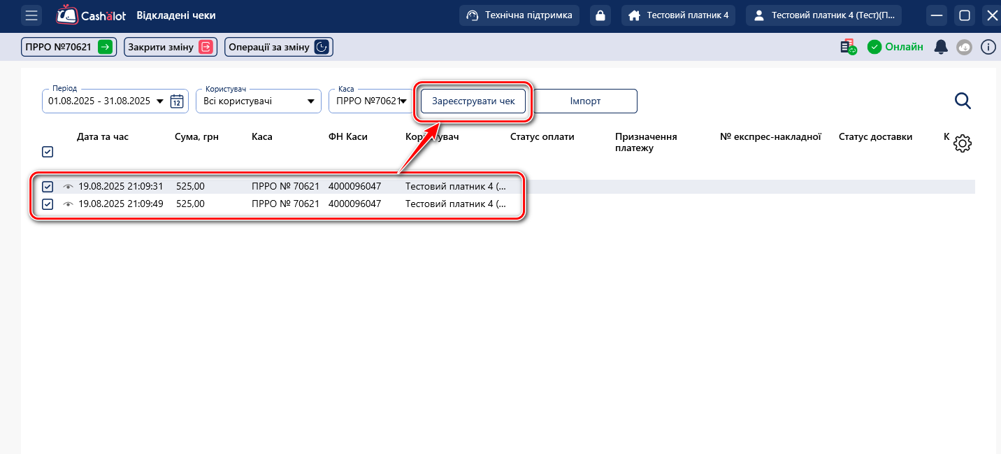Open the Період date range dropdown
1001x454 pixels.
pos(160,101)
